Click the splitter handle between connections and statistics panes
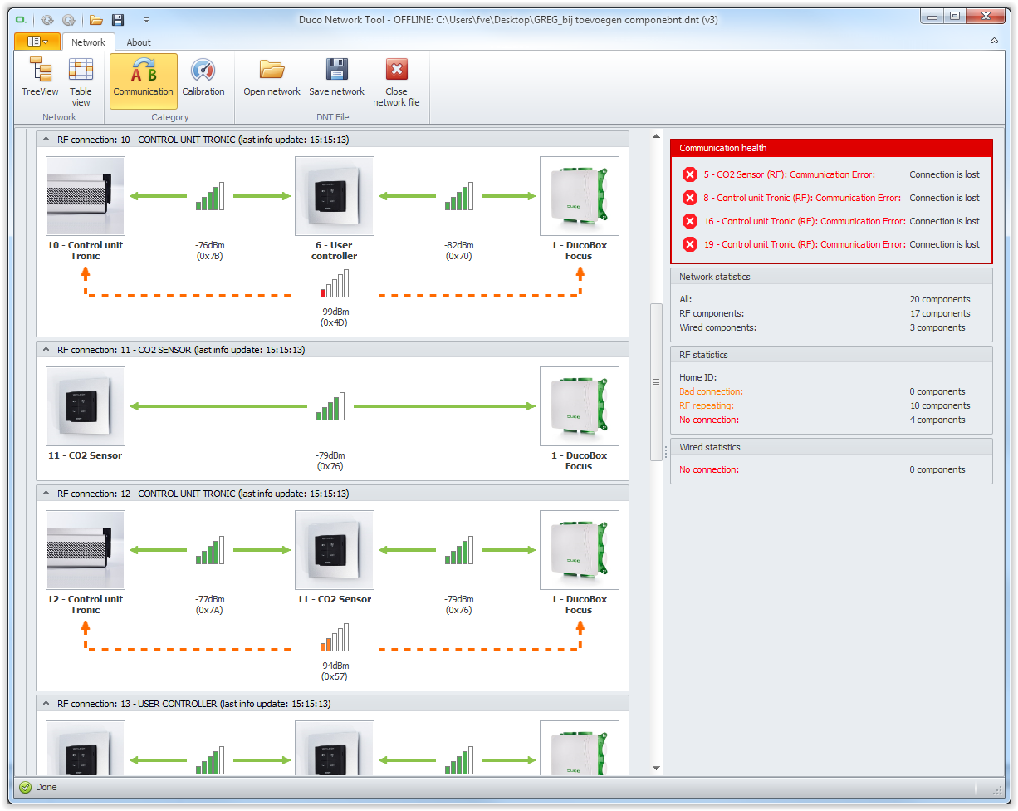 tap(666, 453)
